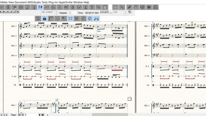This screenshot has height=116, width=206.
Task: Open the HyperScribe menu
Action: [66, 2]
